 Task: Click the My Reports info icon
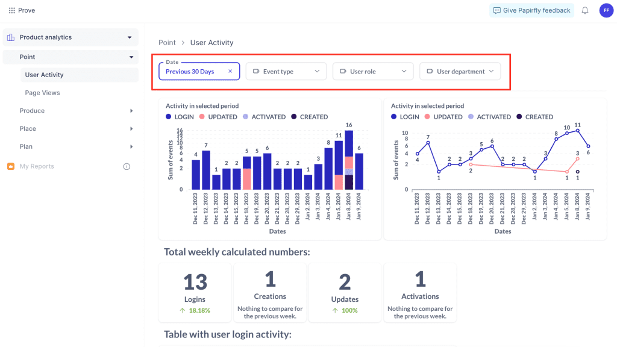pos(127,166)
